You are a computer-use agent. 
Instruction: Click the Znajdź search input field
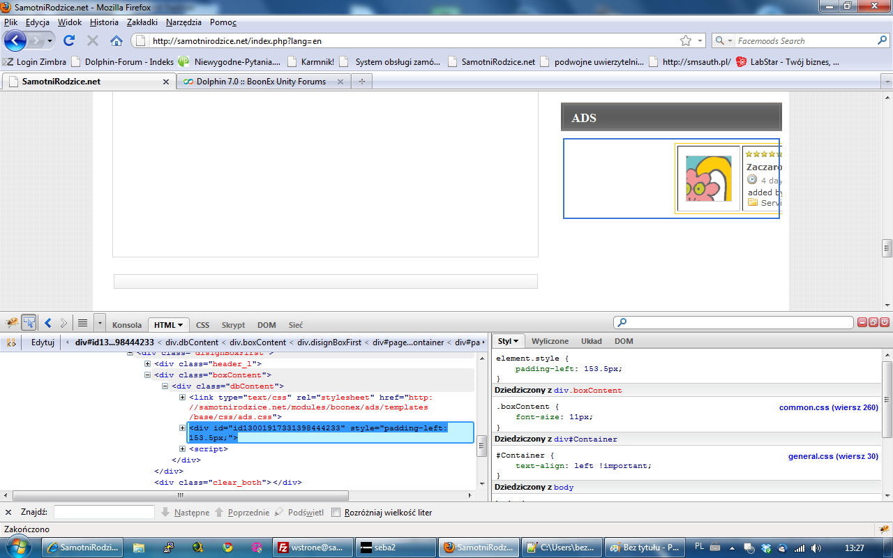(x=104, y=512)
